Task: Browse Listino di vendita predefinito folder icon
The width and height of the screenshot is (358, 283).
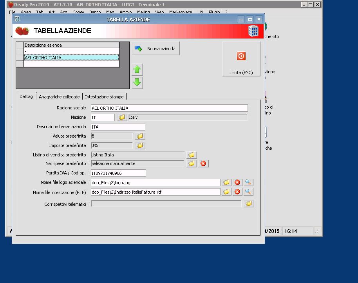Action: 192,155
